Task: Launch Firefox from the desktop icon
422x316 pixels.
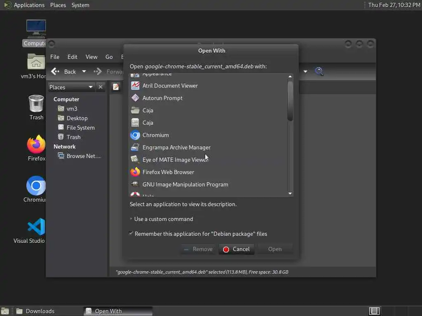Action: point(36,148)
